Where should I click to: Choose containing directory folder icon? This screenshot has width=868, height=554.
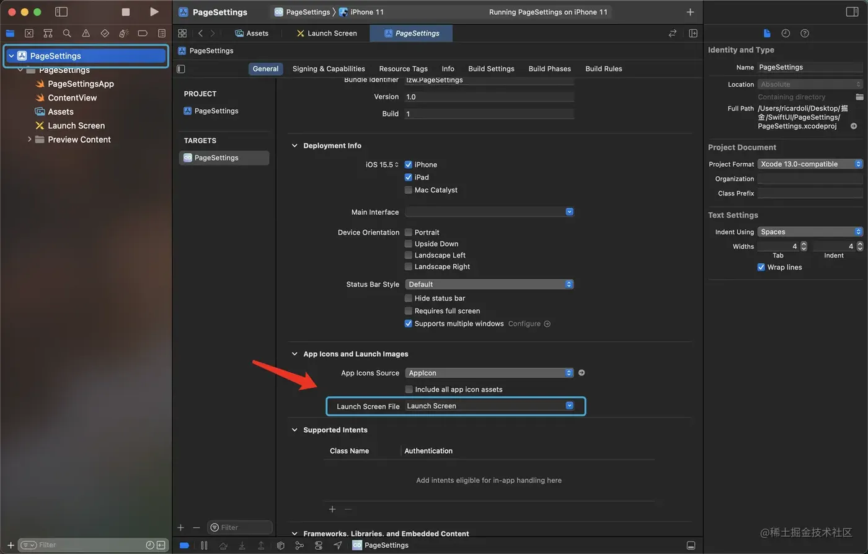point(859,97)
